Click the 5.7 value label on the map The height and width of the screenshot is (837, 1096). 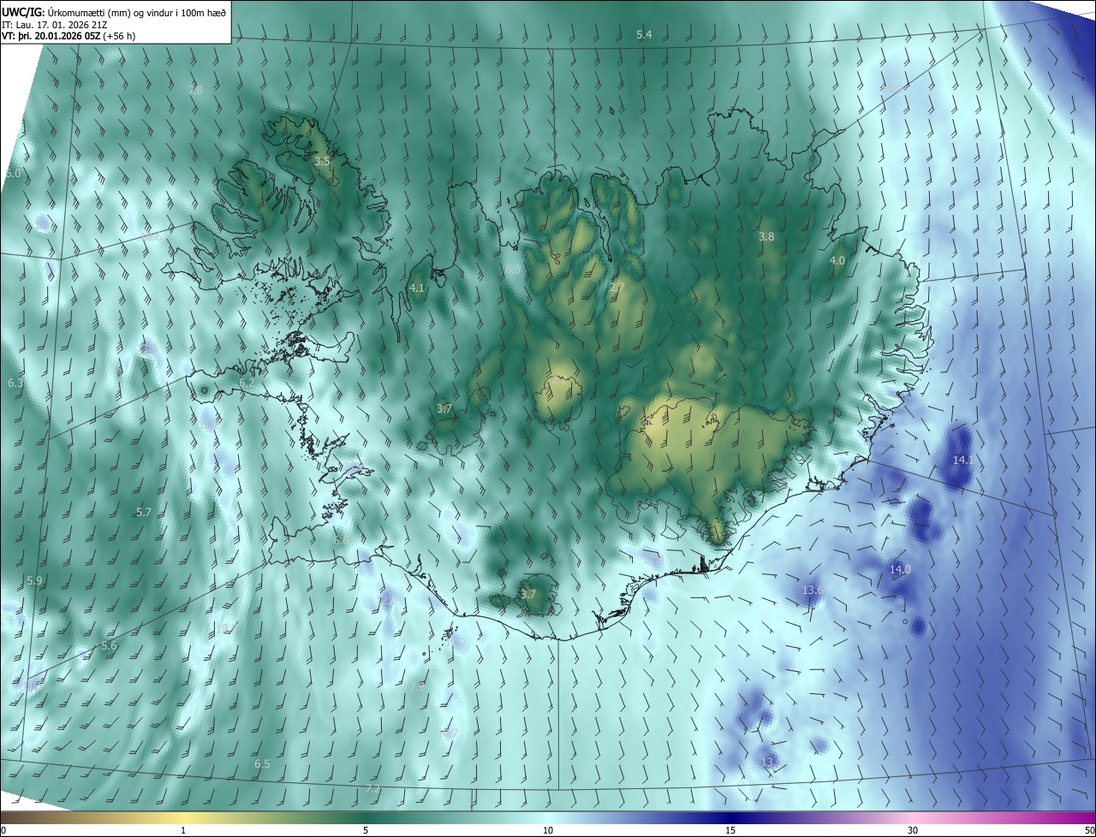[x=143, y=512]
